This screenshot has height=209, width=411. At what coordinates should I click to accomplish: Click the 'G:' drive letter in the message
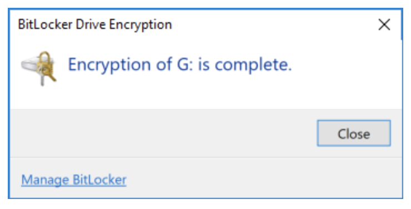point(185,64)
